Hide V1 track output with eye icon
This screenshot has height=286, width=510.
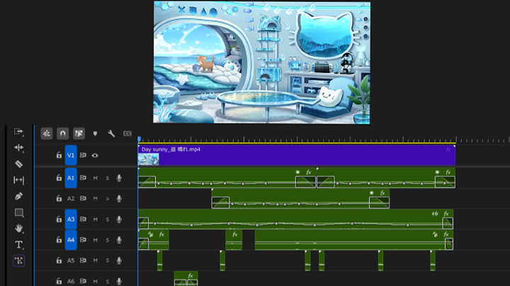[95, 155]
